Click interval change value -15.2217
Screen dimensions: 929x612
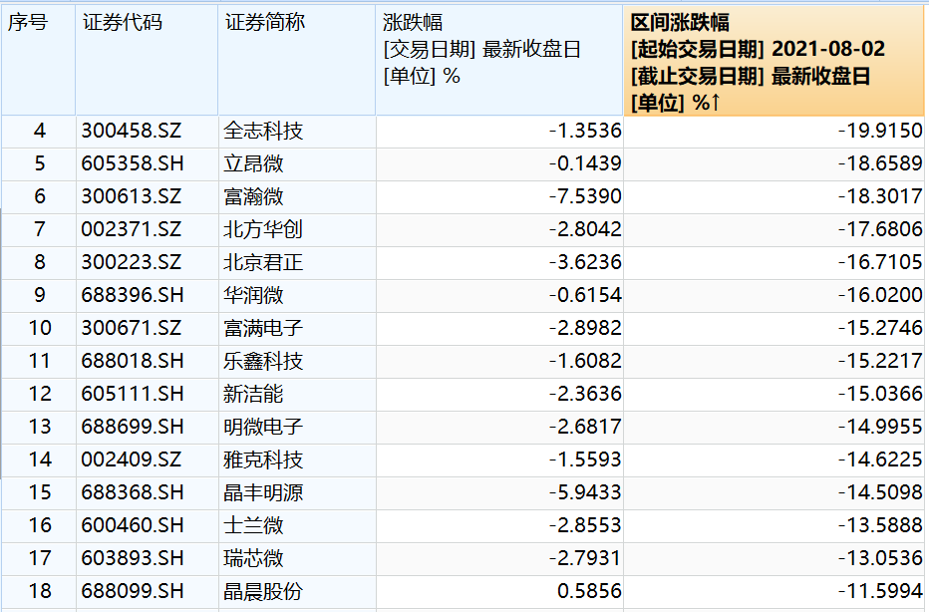[x=880, y=361]
